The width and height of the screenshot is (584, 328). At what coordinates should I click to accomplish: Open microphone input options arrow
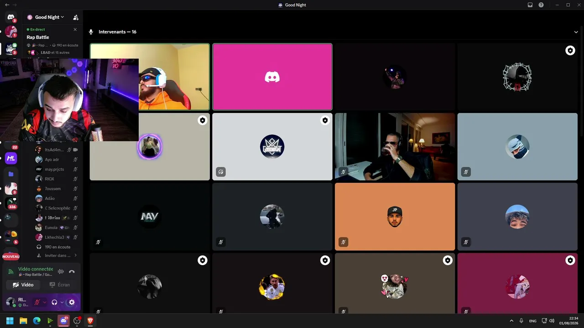[x=45, y=302]
